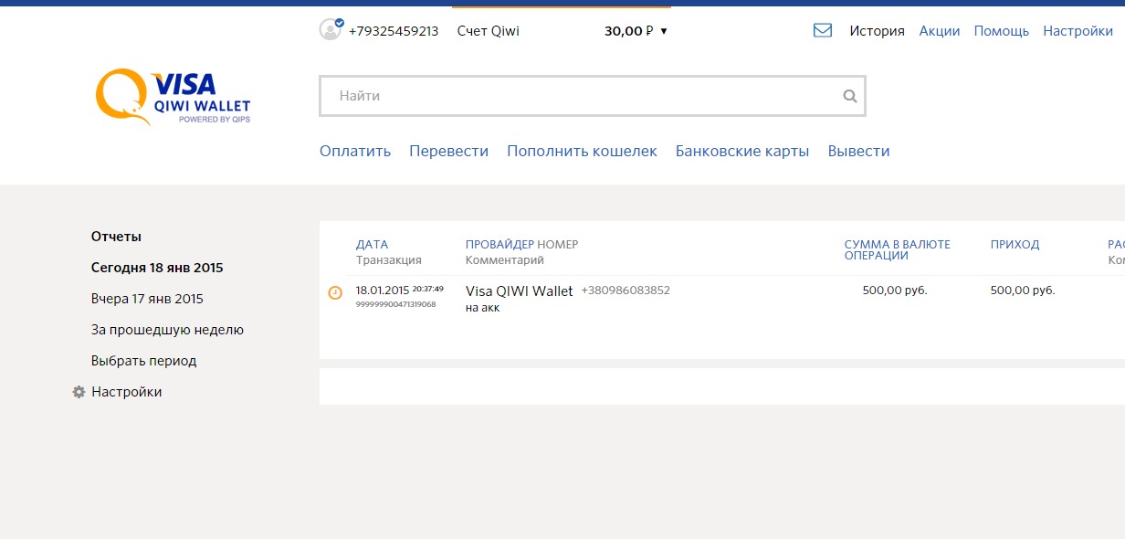
Task: Show reports За прошедшую неделю
Action: point(168,330)
